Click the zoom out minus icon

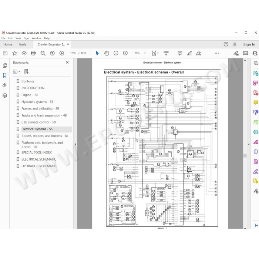coord(116,53)
